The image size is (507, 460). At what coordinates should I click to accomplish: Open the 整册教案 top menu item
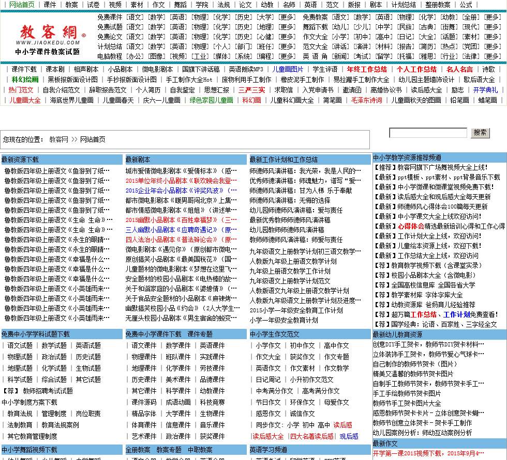438,5
